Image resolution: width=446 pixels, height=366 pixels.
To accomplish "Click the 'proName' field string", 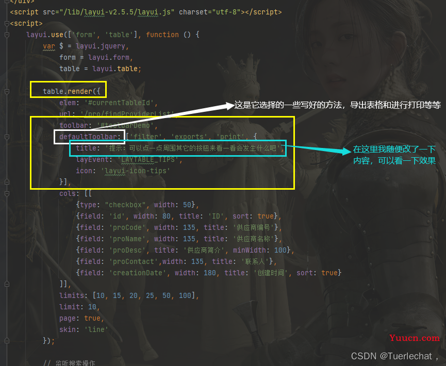I will 127,239.
